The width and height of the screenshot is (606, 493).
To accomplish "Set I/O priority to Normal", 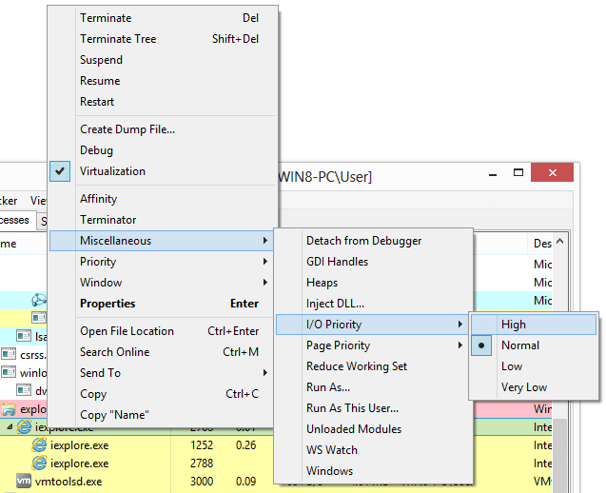I will click(534, 345).
